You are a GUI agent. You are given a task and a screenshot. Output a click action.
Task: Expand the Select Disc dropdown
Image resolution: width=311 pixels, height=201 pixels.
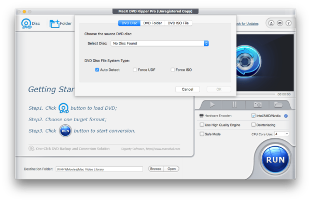coord(160,44)
